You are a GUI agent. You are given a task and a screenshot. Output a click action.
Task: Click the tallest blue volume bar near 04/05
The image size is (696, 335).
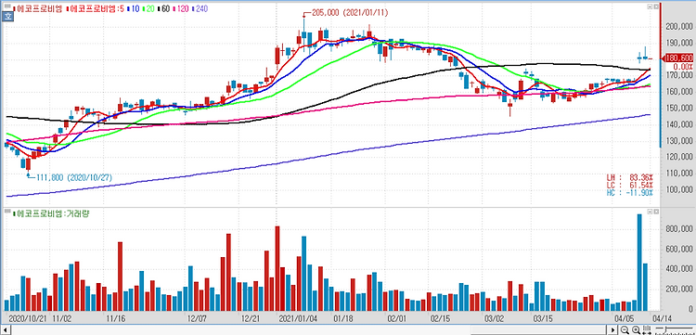click(639, 263)
